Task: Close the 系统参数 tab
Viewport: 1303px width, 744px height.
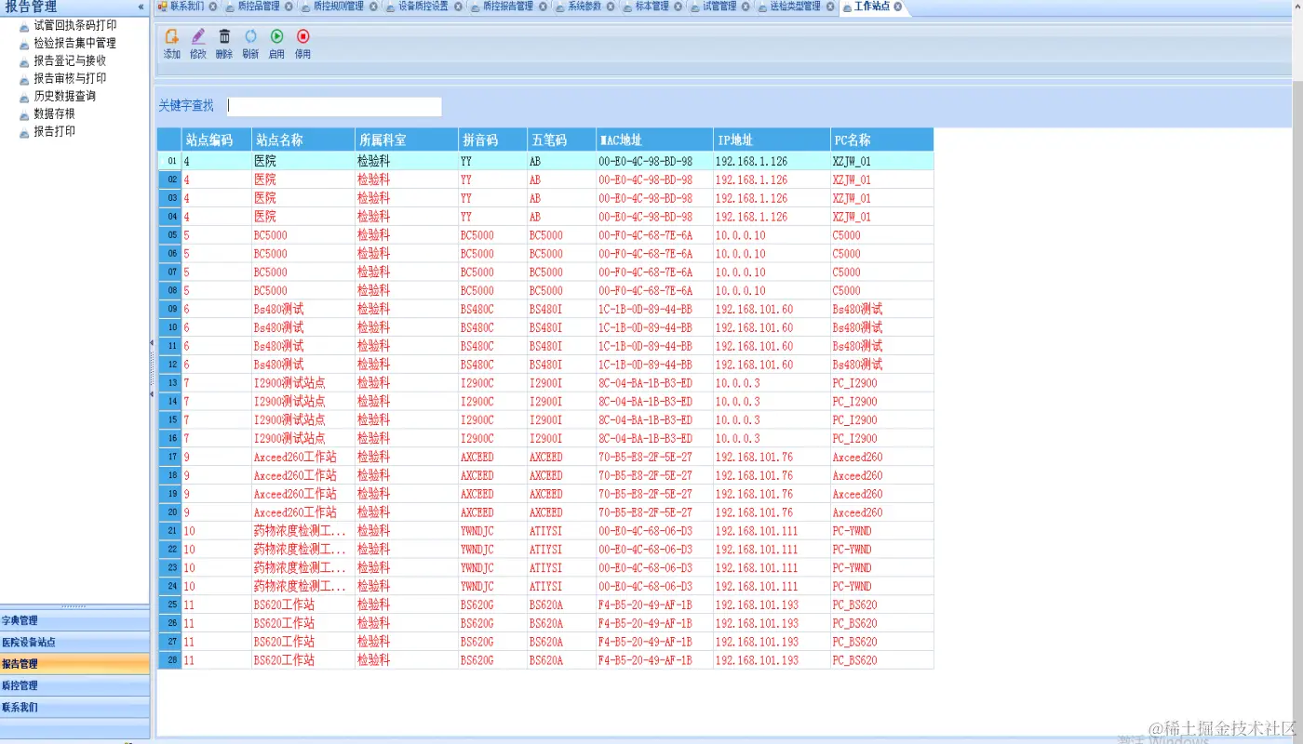Action: pyautogui.click(x=611, y=7)
